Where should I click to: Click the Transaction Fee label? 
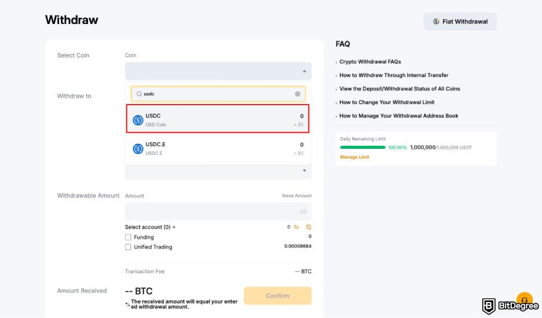145,271
